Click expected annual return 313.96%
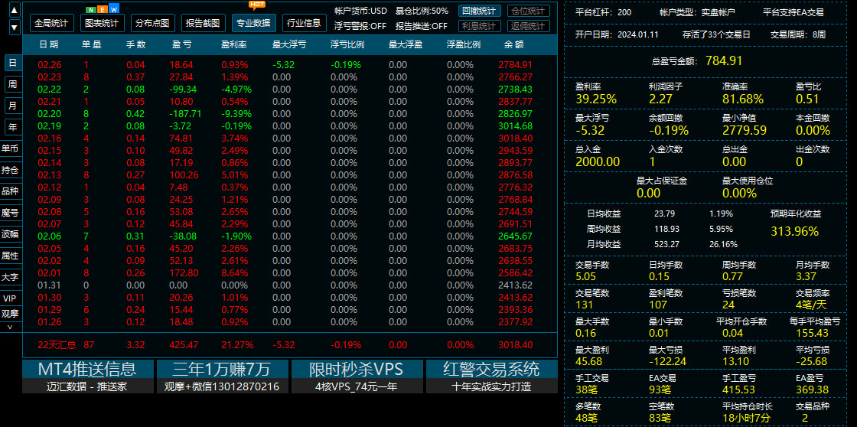857x427 pixels. click(795, 231)
